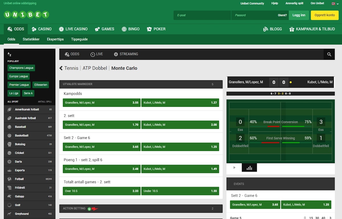The image size is (342, 219).
Task: Click the Galopp horse icon
Action: point(9,196)
